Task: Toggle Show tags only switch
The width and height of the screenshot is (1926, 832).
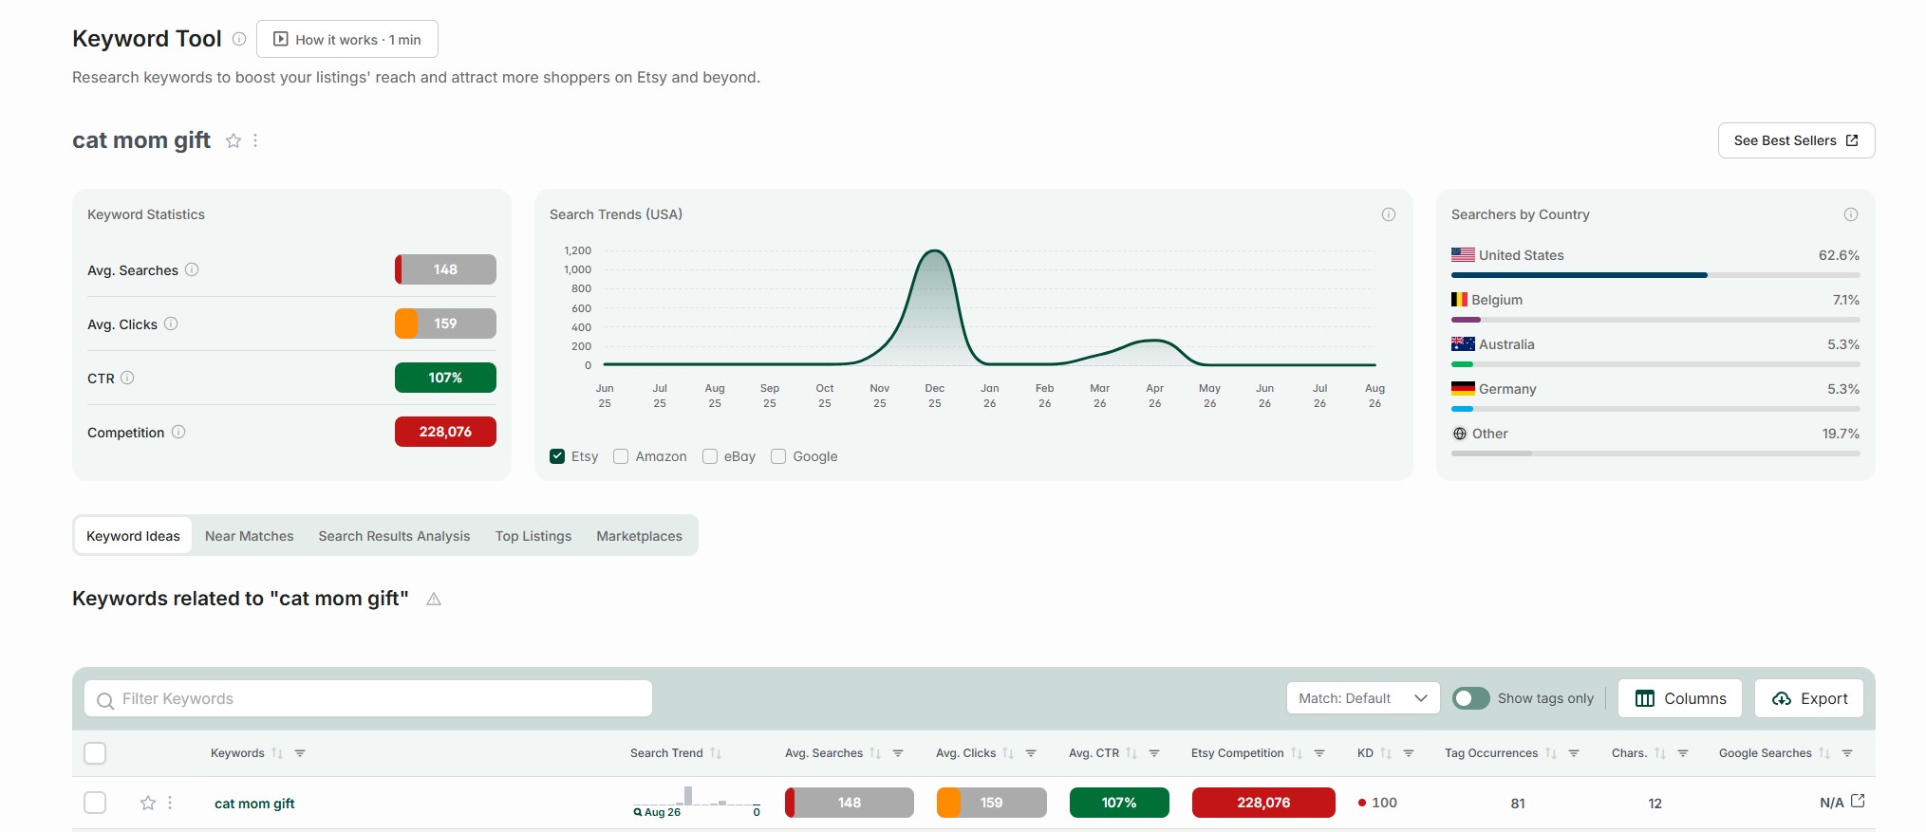Action: [x=1471, y=698]
